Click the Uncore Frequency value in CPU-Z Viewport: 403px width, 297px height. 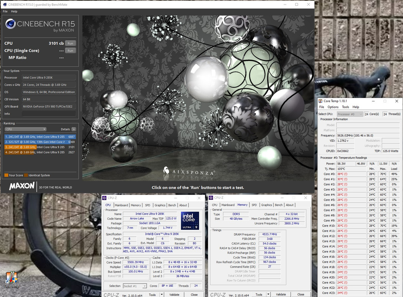(x=292, y=223)
